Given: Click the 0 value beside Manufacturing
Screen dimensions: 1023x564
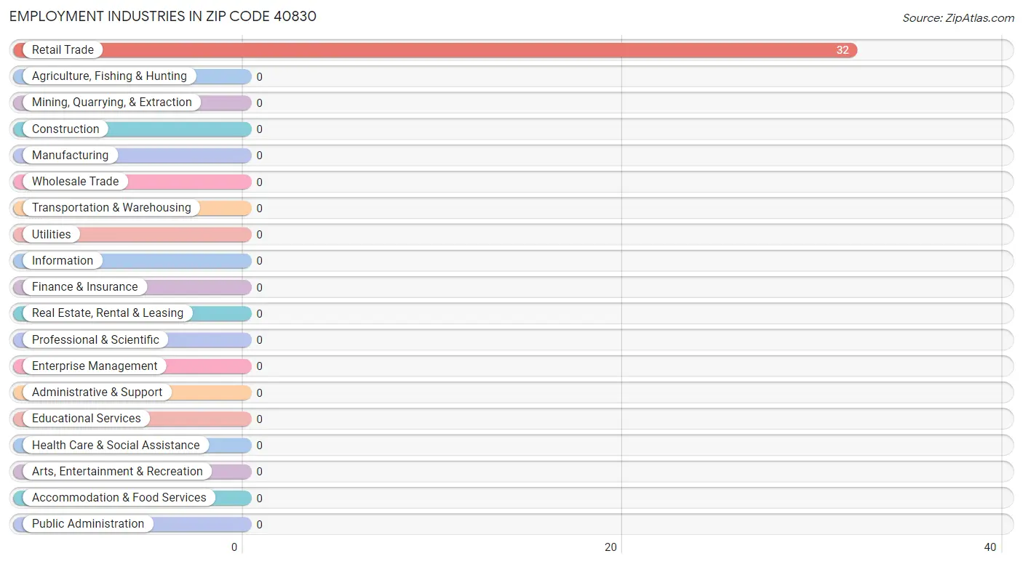Looking at the screenshot, I should click(259, 156).
